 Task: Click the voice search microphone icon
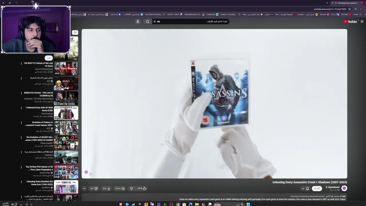coord(138,21)
